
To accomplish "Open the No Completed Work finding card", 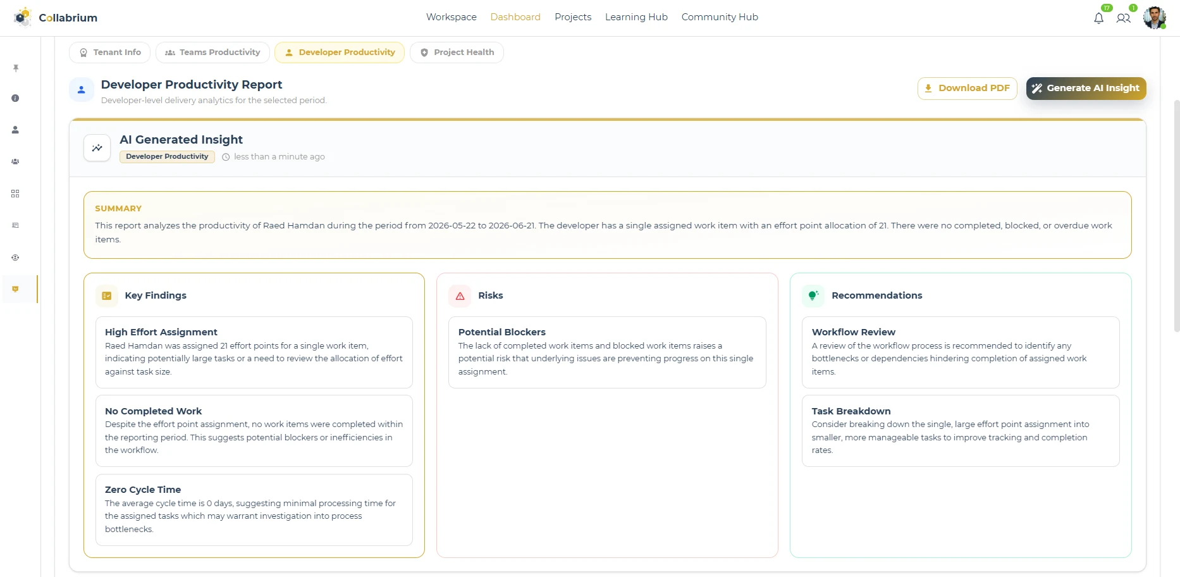I will pyautogui.click(x=254, y=431).
